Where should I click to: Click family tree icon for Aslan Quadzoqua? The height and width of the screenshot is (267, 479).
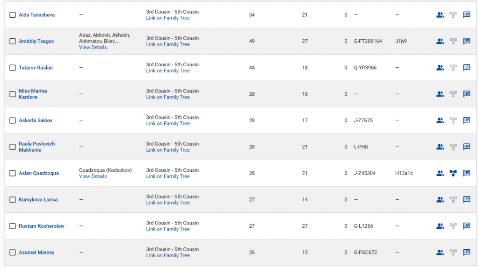point(453,173)
